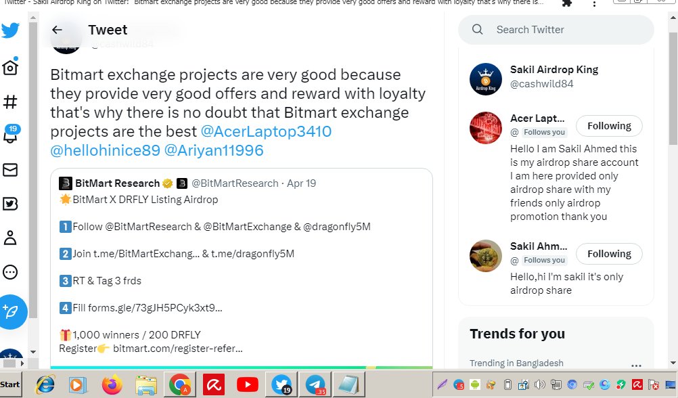Open Firefox from the taskbar
The image size is (678, 398).
[x=112, y=384]
